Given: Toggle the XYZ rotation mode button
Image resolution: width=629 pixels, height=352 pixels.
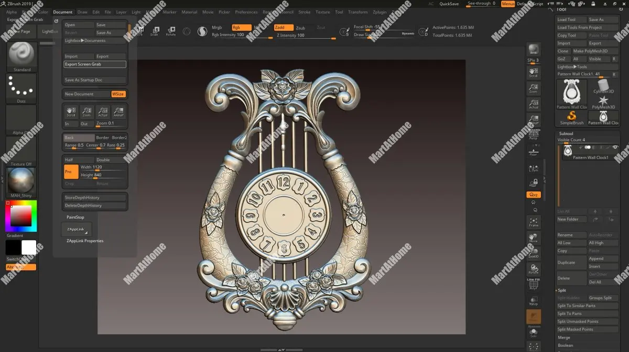Looking at the screenshot, I should [534, 195].
